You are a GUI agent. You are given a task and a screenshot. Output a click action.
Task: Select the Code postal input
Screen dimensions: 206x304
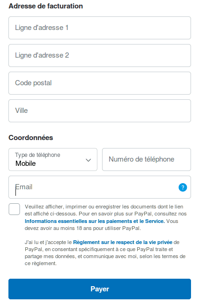pos(100,83)
